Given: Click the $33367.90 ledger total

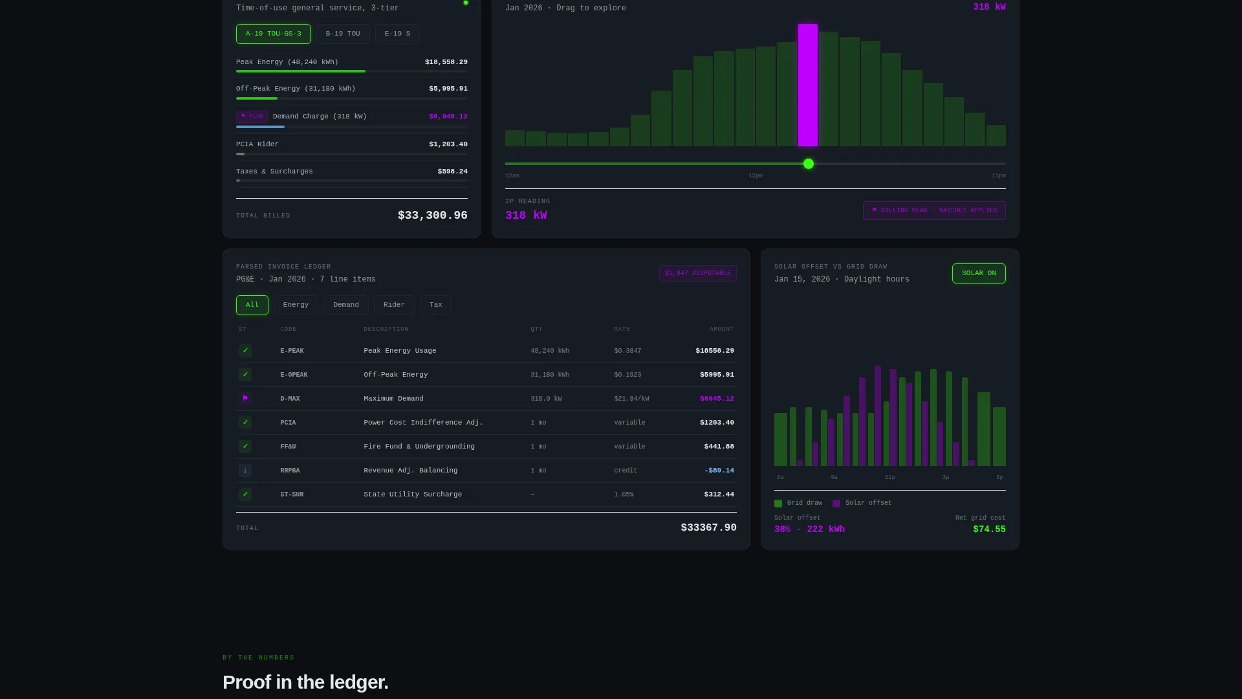Looking at the screenshot, I should (708, 528).
